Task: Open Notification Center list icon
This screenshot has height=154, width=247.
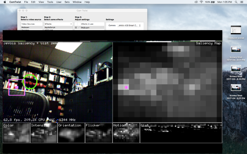Action: 242,2
